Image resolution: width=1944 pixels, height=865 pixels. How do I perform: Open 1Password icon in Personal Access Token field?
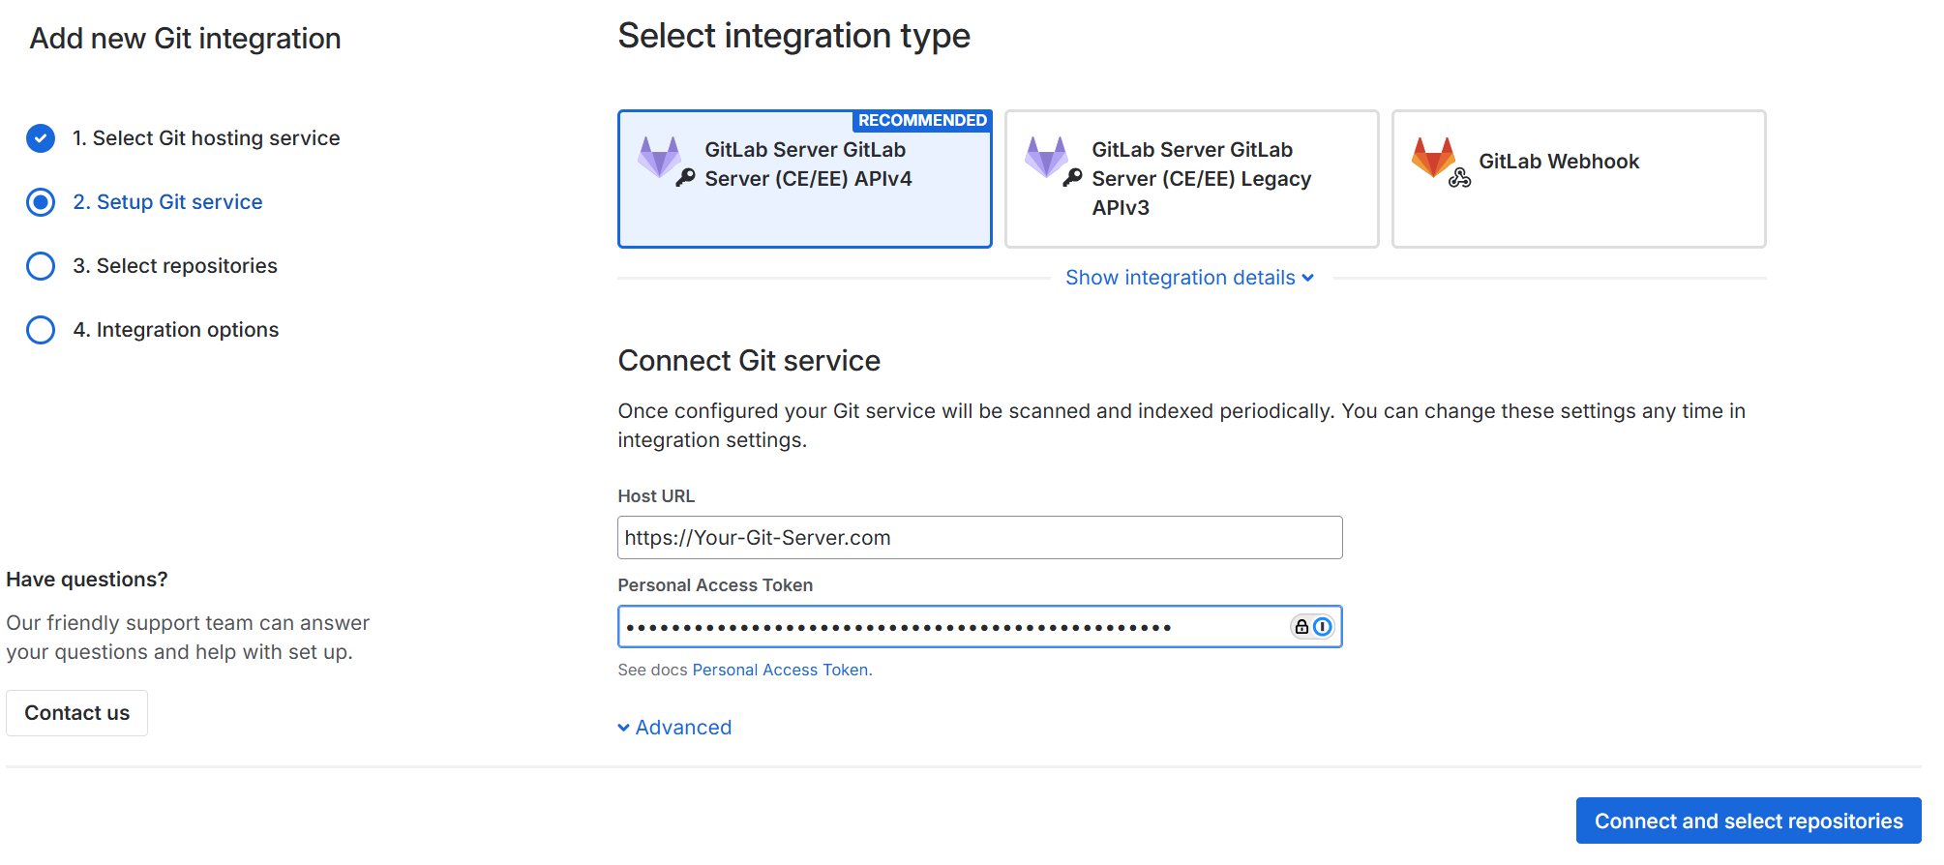click(1323, 627)
